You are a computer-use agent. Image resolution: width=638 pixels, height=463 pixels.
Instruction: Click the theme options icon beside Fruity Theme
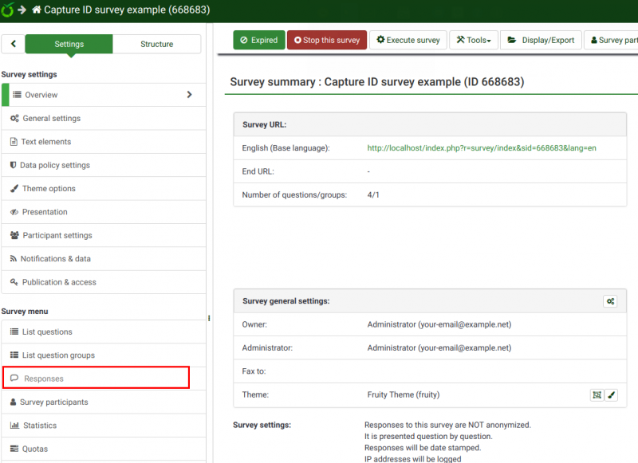coord(597,394)
